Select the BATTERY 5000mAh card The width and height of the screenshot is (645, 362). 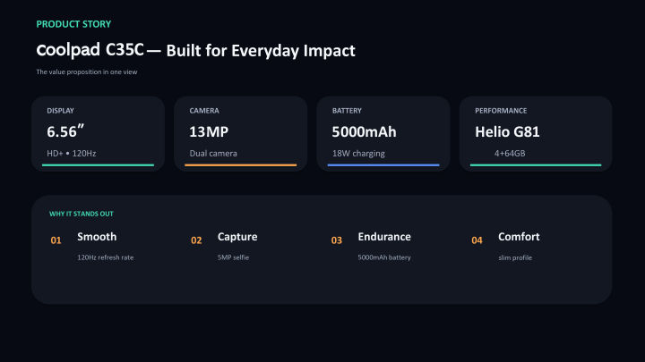click(x=383, y=134)
